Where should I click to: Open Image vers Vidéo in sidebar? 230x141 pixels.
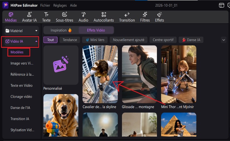(x=22, y=63)
